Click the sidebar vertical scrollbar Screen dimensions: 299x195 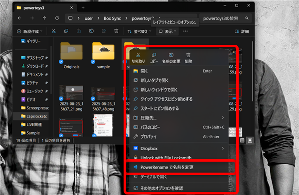51,70
